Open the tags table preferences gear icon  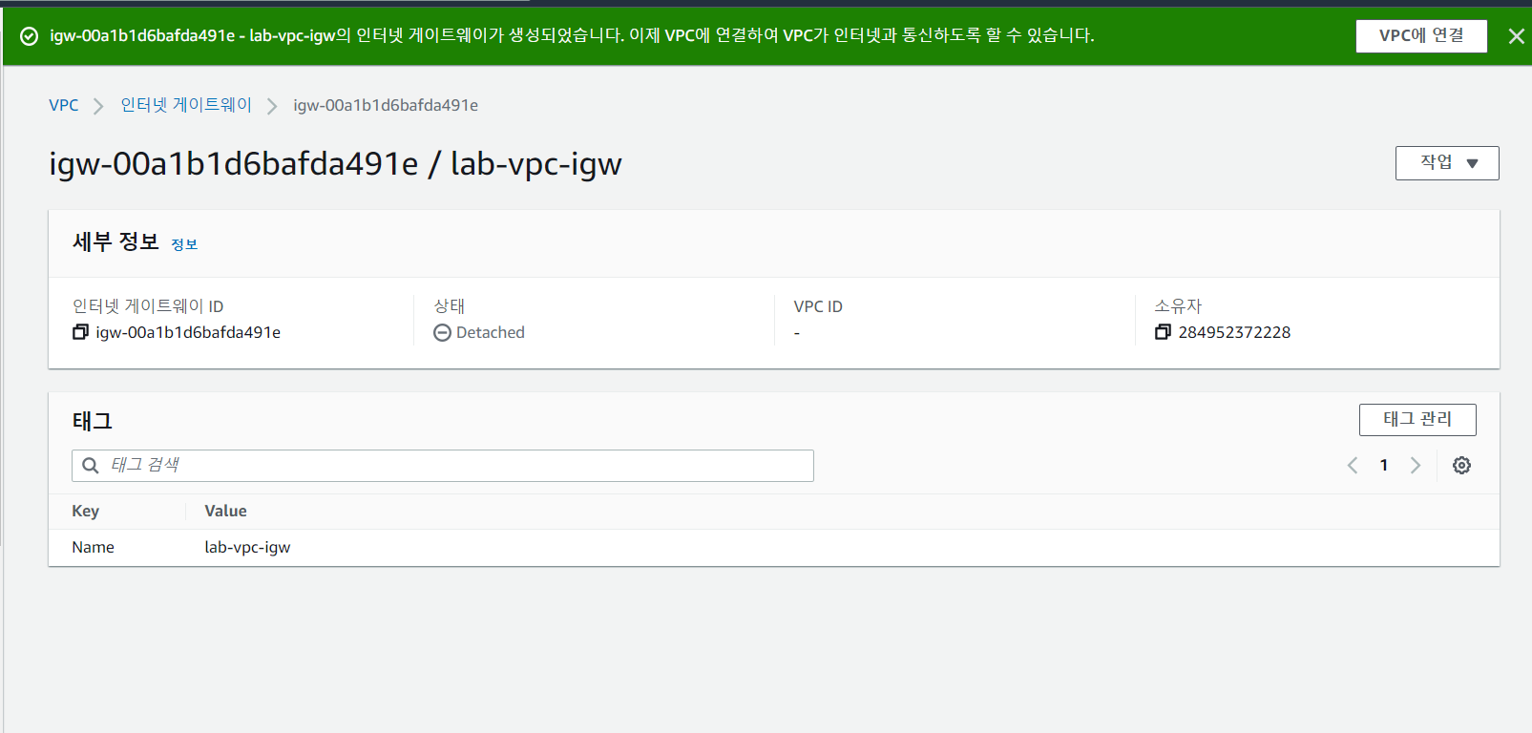1461,465
